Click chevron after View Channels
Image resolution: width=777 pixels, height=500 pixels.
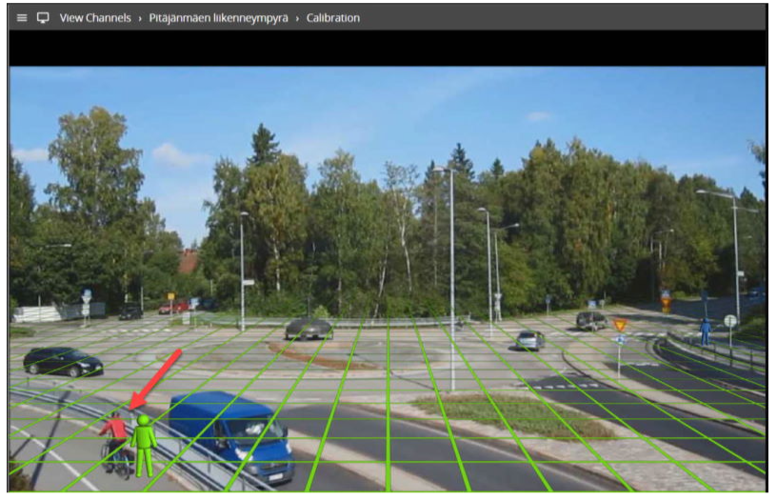point(140,18)
